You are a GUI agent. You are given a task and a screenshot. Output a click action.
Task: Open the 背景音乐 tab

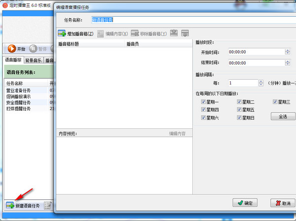click(34, 61)
